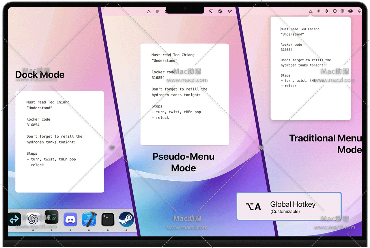Open the blue arrows app in the Dock
This screenshot has height=248, width=370.
pos(14,220)
